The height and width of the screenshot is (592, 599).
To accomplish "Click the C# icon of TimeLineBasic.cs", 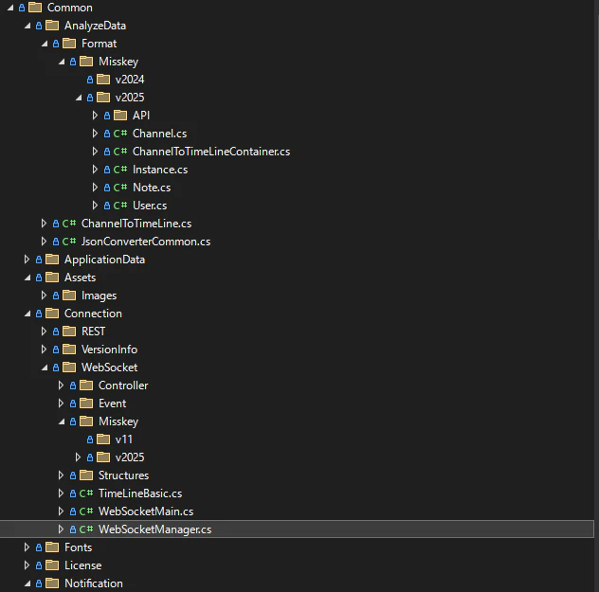I will [x=86, y=493].
